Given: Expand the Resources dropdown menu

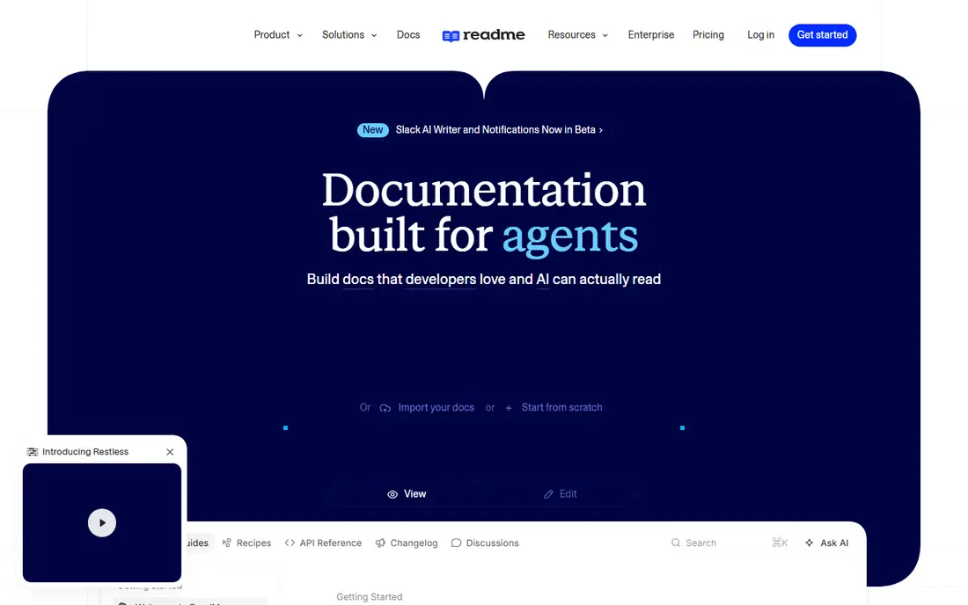Looking at the screenshot, I should pos(578,35).
